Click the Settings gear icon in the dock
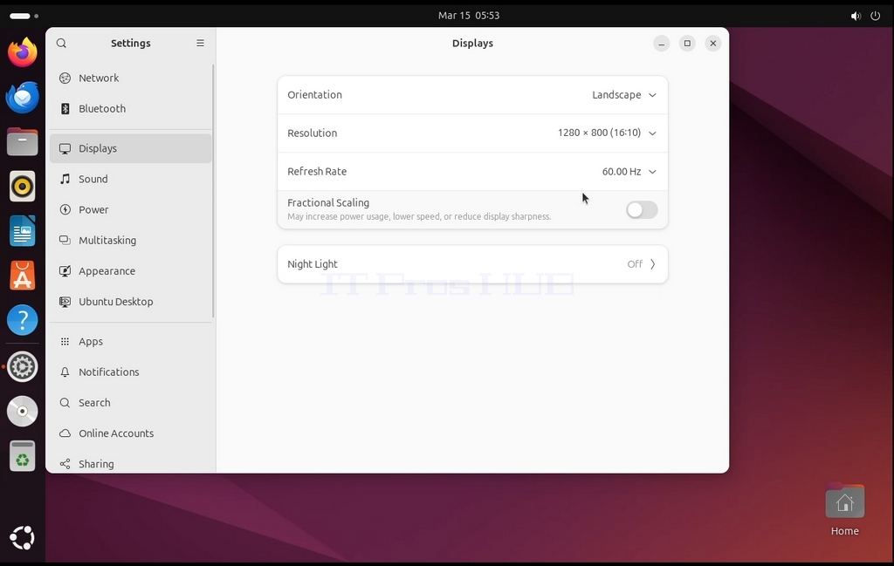This screenshot has width=894, height=566. coord(22,366)
